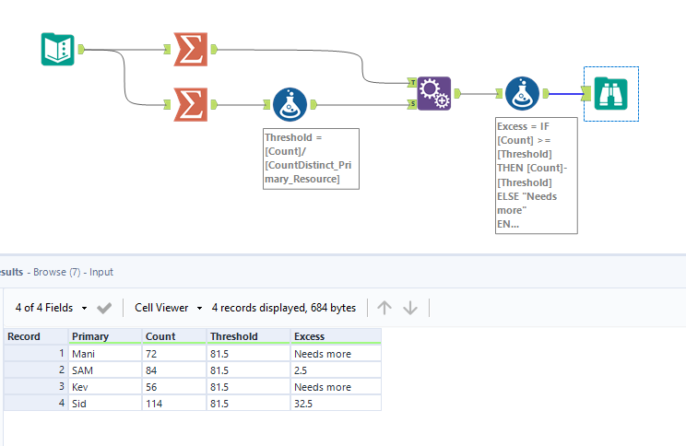The image size is (686, 446).
Task: Open the 4 of 4 Fields dropdown
Action: pyautogui.click(x=52, y=308)
